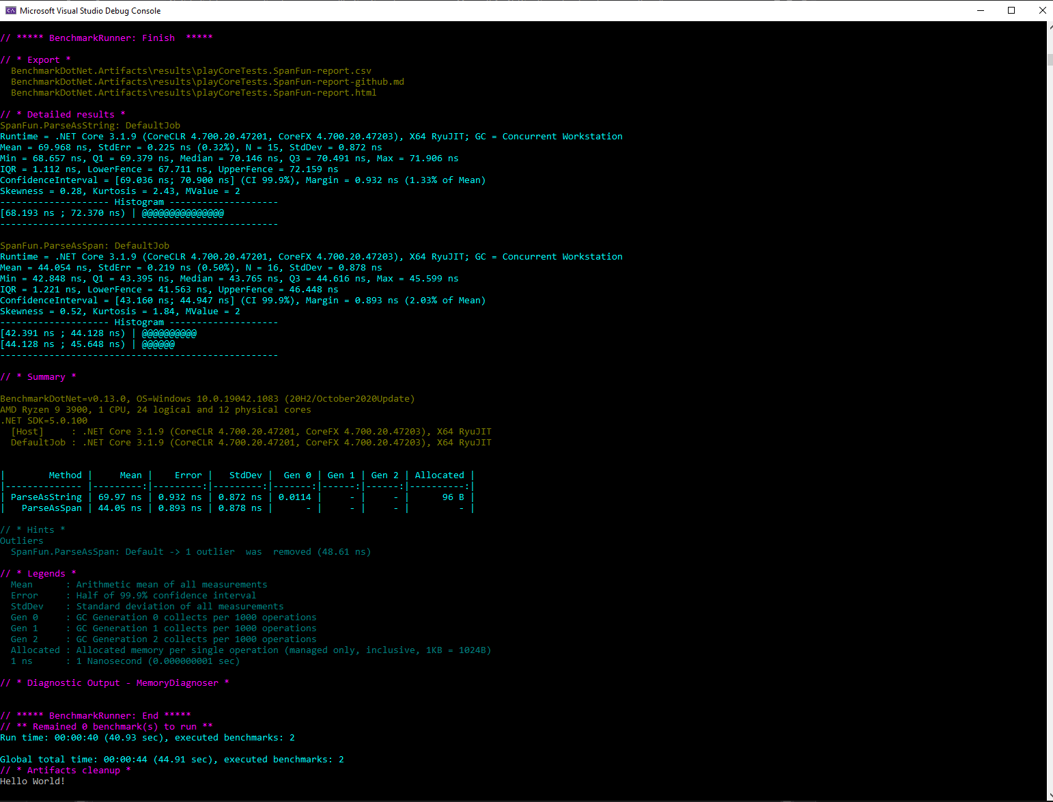
Task: Click the '0.0114' Gen 0 value cell
Action: (x=295, y=497)
